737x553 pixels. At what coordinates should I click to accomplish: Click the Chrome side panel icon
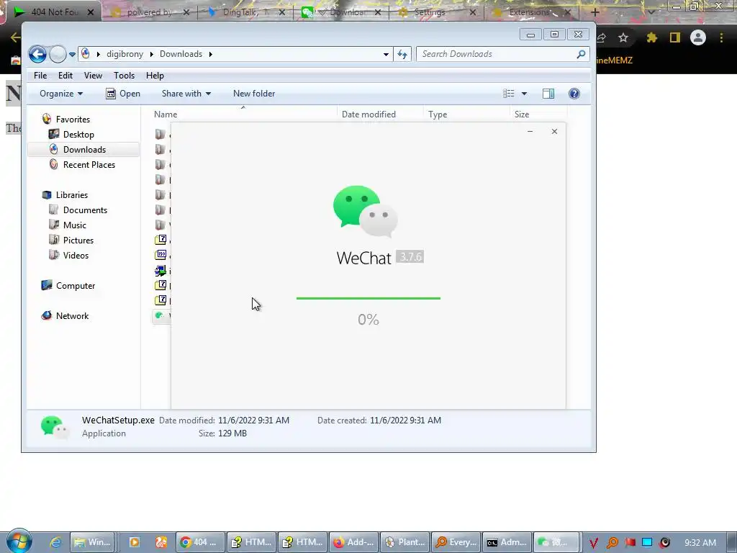(675, 37)
